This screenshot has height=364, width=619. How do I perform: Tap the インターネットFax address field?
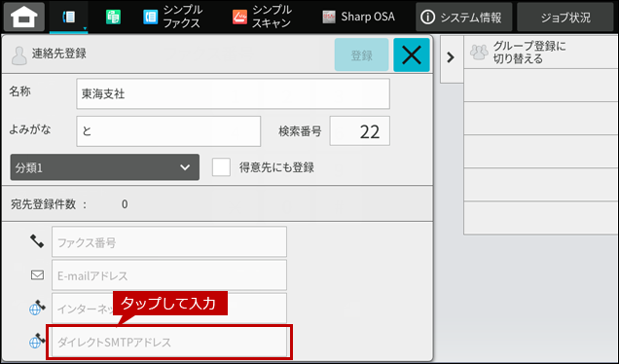(x=169, y=308)
